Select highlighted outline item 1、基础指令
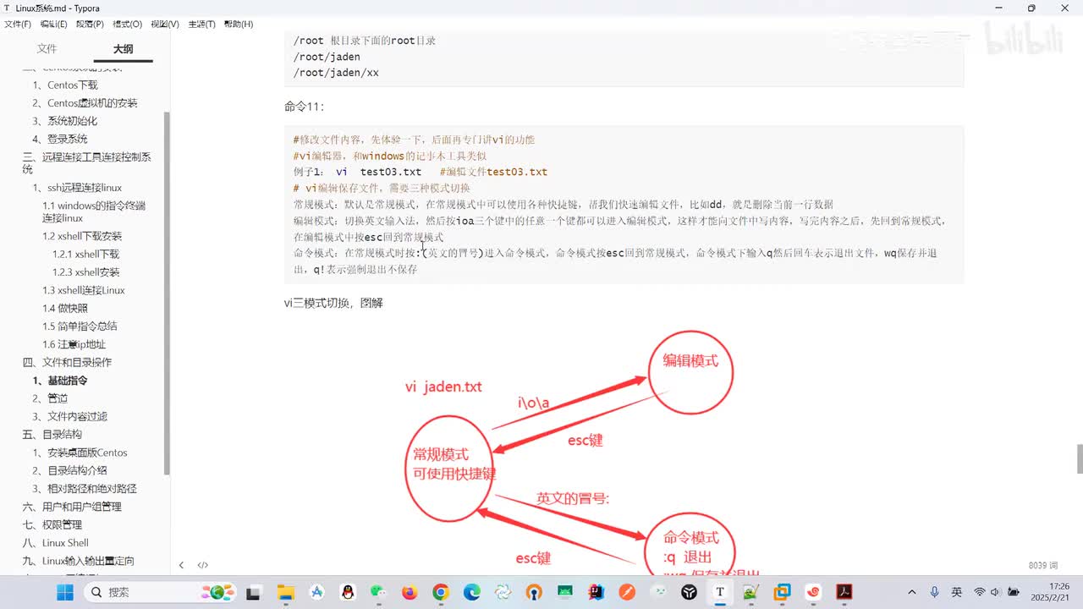 [60, 381]
